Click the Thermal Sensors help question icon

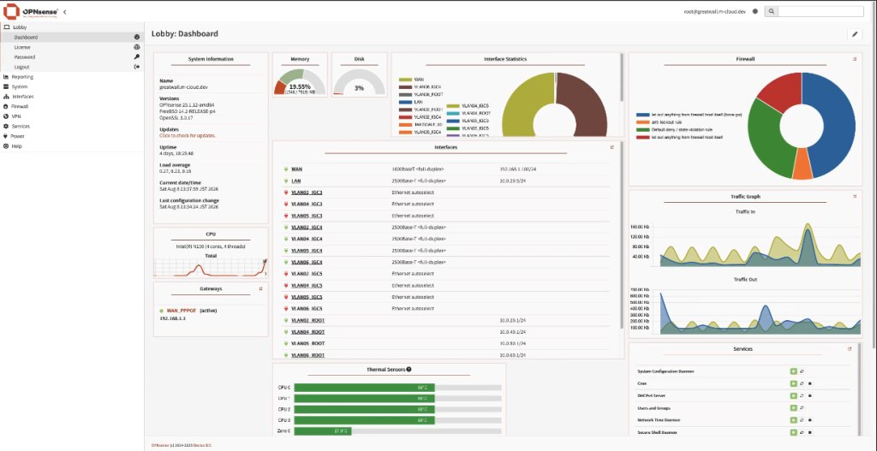point(409,370)
